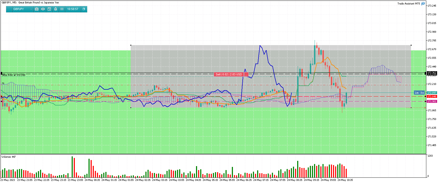
Task: Select the 172.362 price level marker
Action: [x=432, y=73]
